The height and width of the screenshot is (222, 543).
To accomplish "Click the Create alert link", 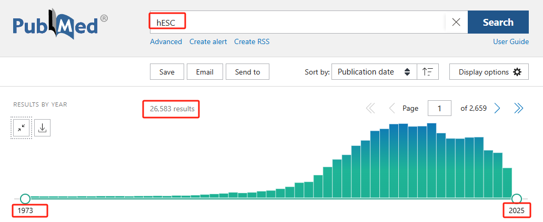I will point(208,42).
